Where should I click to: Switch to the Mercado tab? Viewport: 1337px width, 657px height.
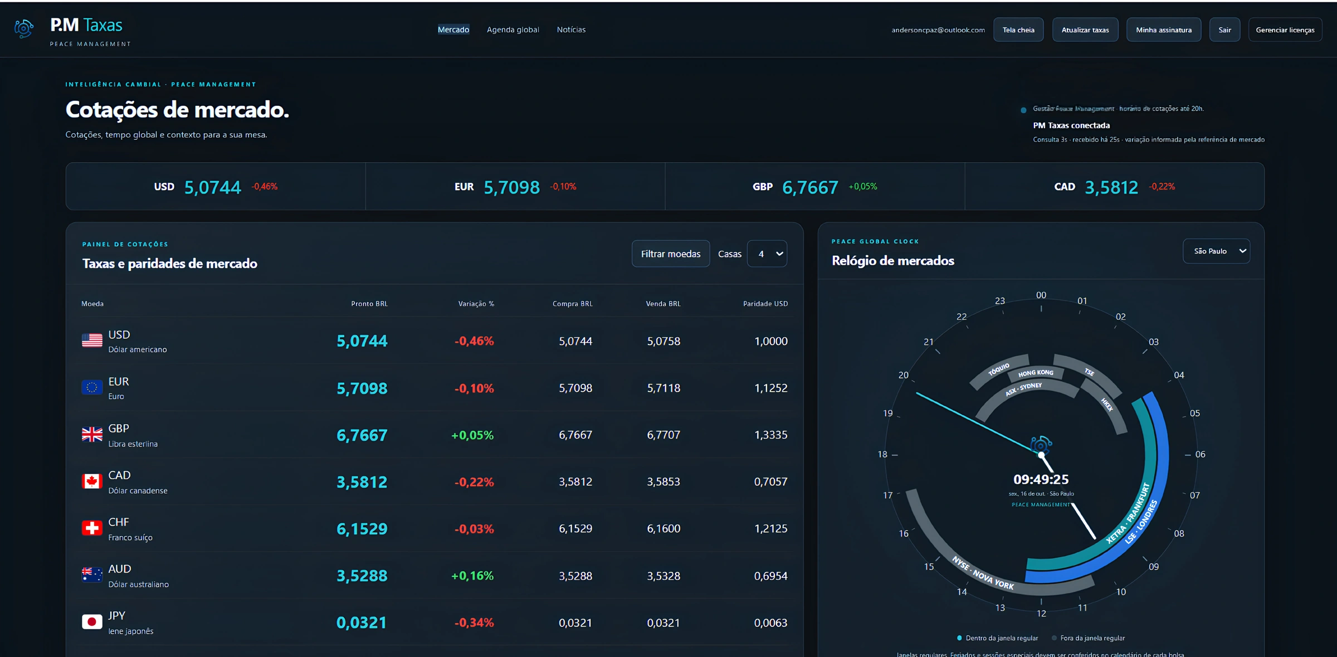[453, 30]
